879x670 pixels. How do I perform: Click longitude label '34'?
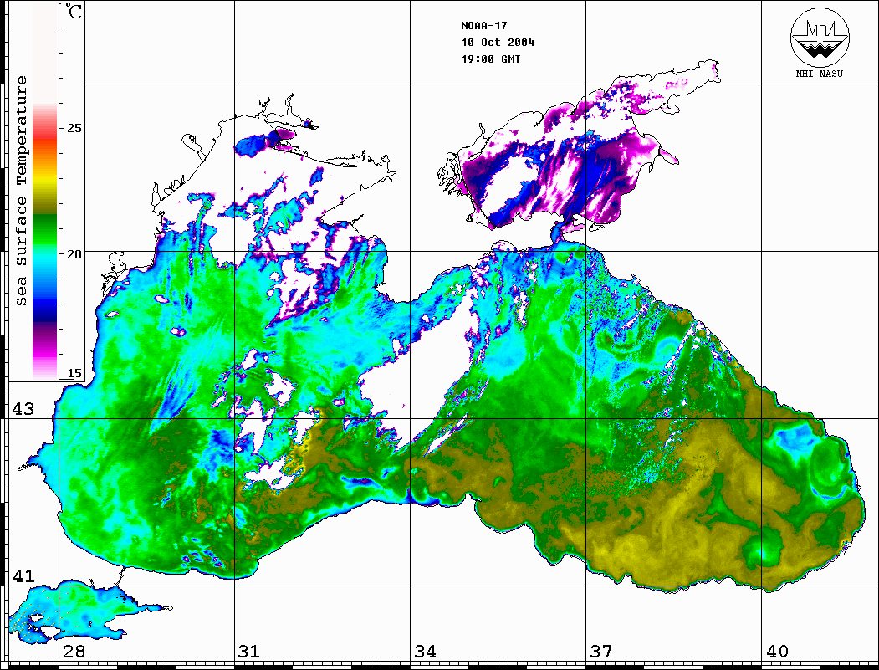tap(426, 651)
